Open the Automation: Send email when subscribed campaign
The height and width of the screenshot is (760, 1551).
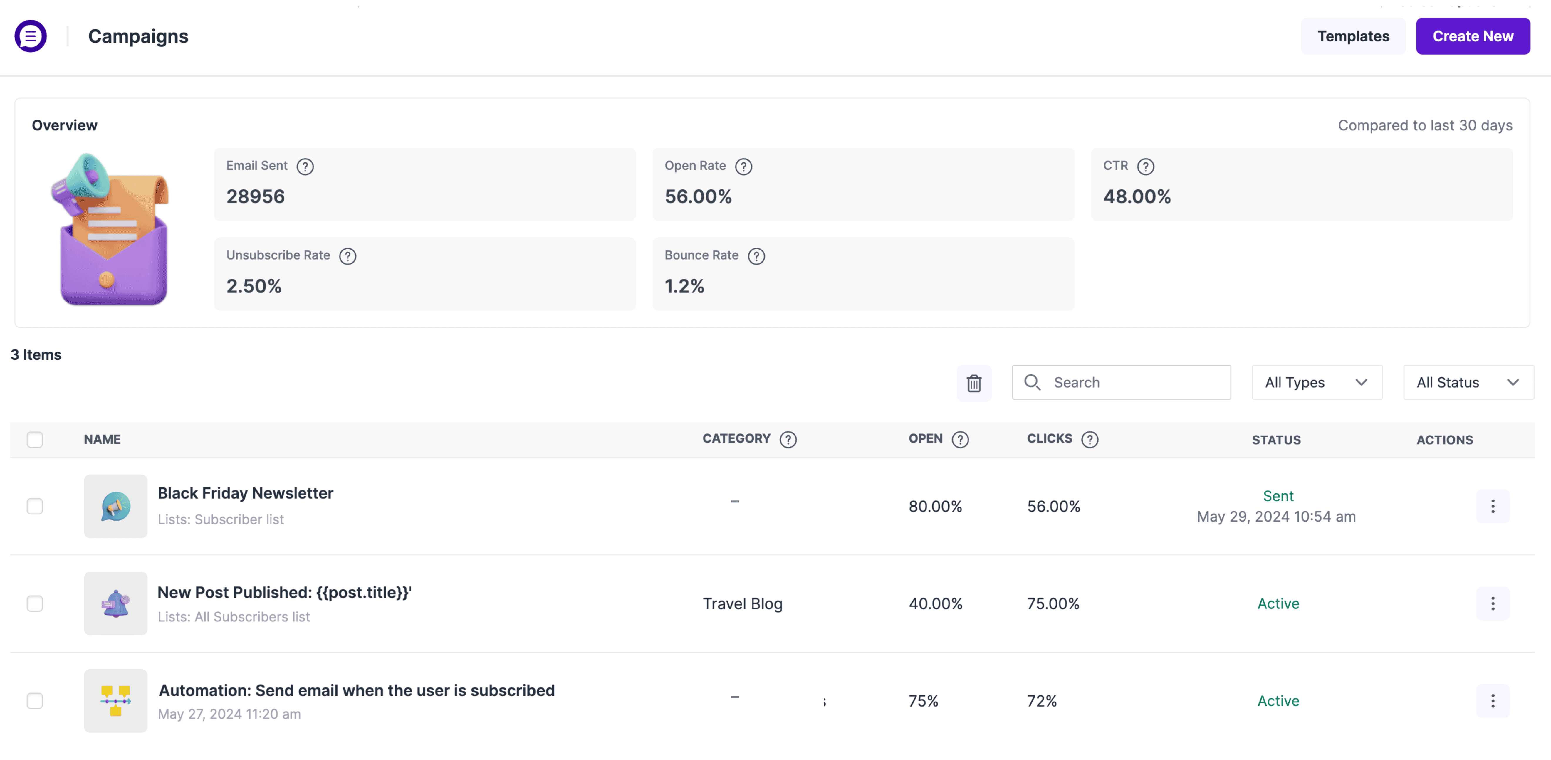[x=356, y=690]
